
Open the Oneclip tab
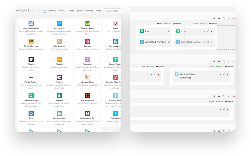pyautogui.click(x=89, y=11)
